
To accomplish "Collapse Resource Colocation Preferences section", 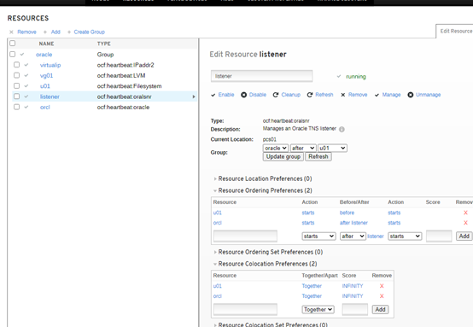I will coord(265,264).
